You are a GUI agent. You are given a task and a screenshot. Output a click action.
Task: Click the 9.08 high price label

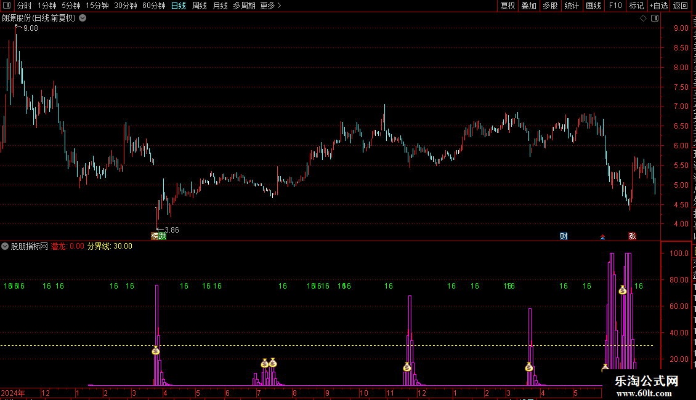click(31, 28)
